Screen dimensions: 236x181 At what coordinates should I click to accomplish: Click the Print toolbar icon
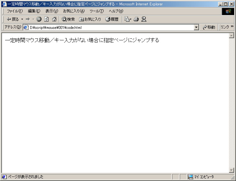(136, 19)
